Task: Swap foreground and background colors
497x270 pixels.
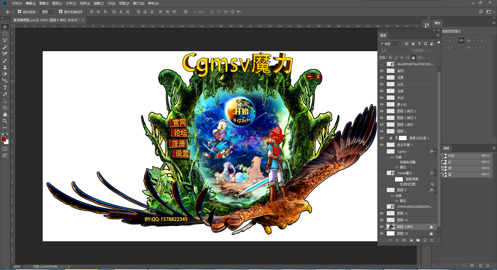Action: click(7, 134)
